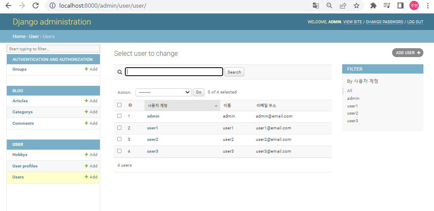Open the Hobbys sidebar link
Screen dimensions: 434x211
pos(20,155)
